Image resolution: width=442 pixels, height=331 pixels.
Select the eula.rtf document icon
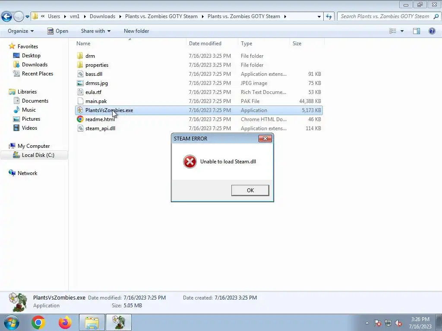pyautogui.click(x=80, y=92)
